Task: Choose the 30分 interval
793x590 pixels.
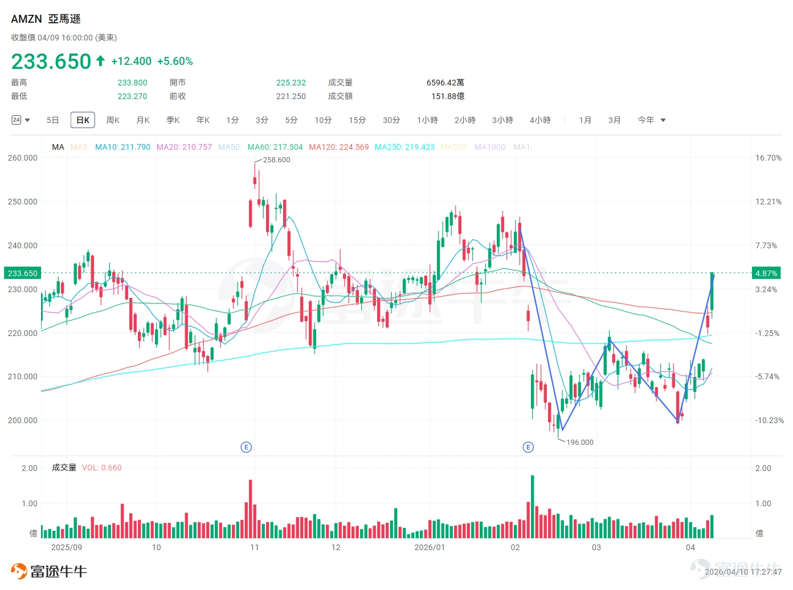Action: [392, 120]
